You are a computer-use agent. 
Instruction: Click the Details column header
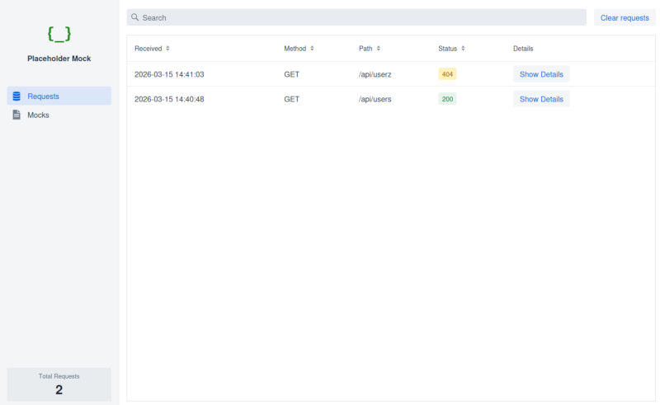click(x=523, y=49)
